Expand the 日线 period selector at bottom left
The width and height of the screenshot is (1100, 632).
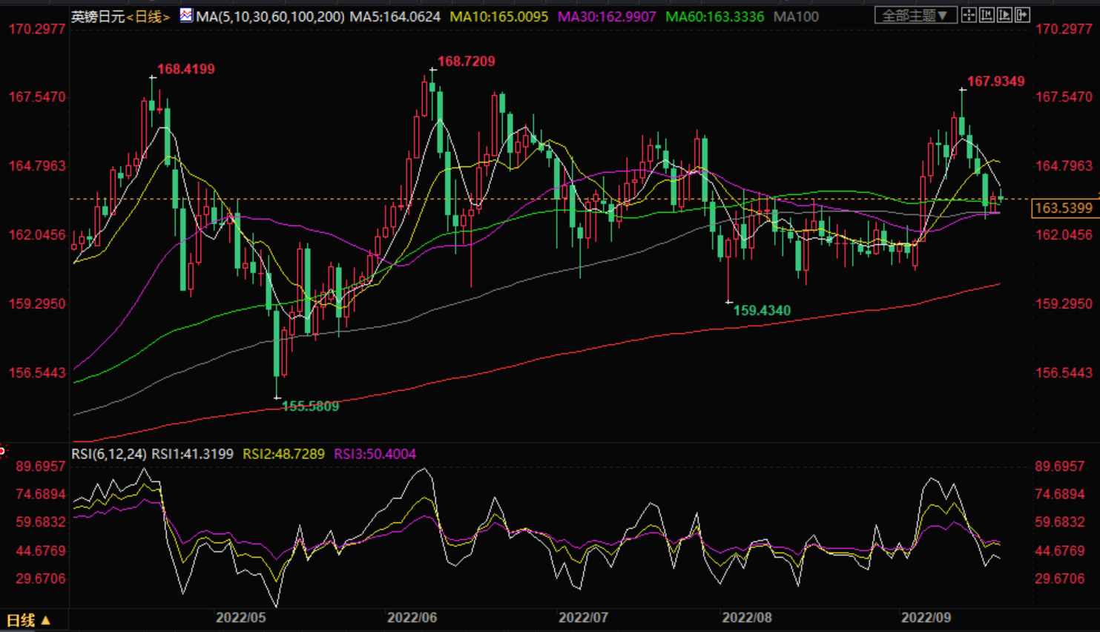(x=28, y=620)
